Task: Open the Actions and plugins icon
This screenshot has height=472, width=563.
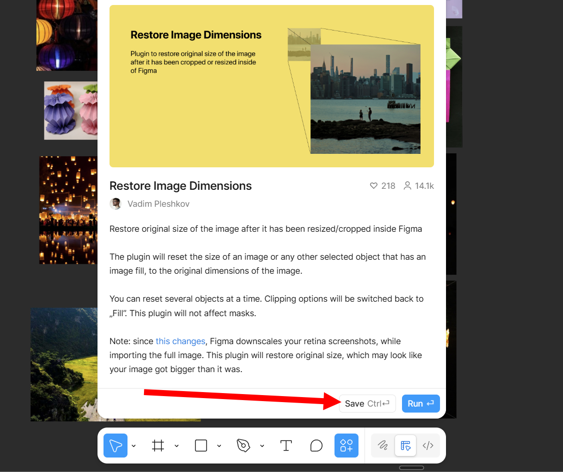Action: click(346, 446)
